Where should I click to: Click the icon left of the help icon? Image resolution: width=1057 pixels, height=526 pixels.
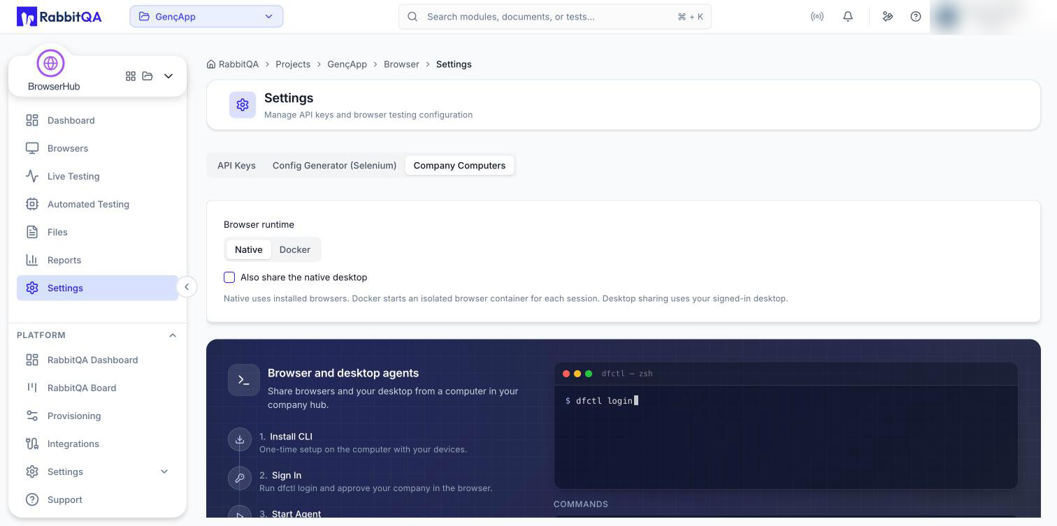click(x=888, y=17)
